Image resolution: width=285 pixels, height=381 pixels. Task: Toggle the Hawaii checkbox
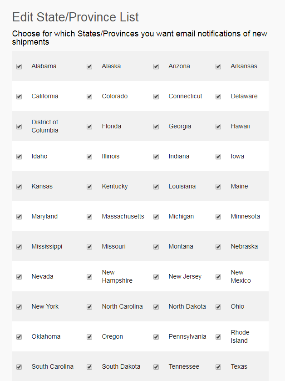tap(218, 127)
